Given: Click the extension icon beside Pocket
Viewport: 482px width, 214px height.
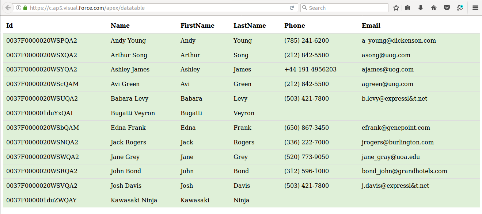Looking at the screenshot, I should pyautogui.click(x=460, y=8).
